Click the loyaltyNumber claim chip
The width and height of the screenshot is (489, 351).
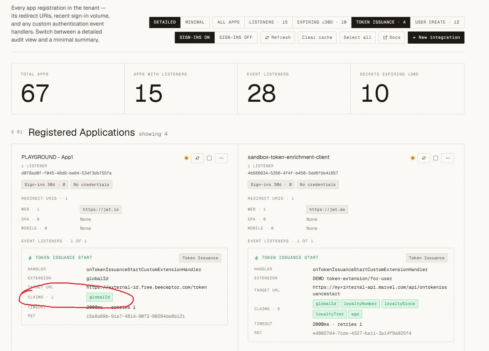(x=360, y=304)
